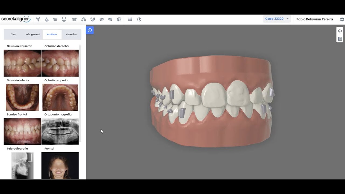345x194 pixels.
Task: Click the Oclusión derecha label
Action: [x=57, y=46]
